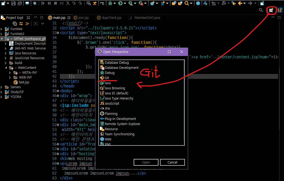
Task: Toggle Link with Editor in Project Explorer
Action: click(21, 24)
